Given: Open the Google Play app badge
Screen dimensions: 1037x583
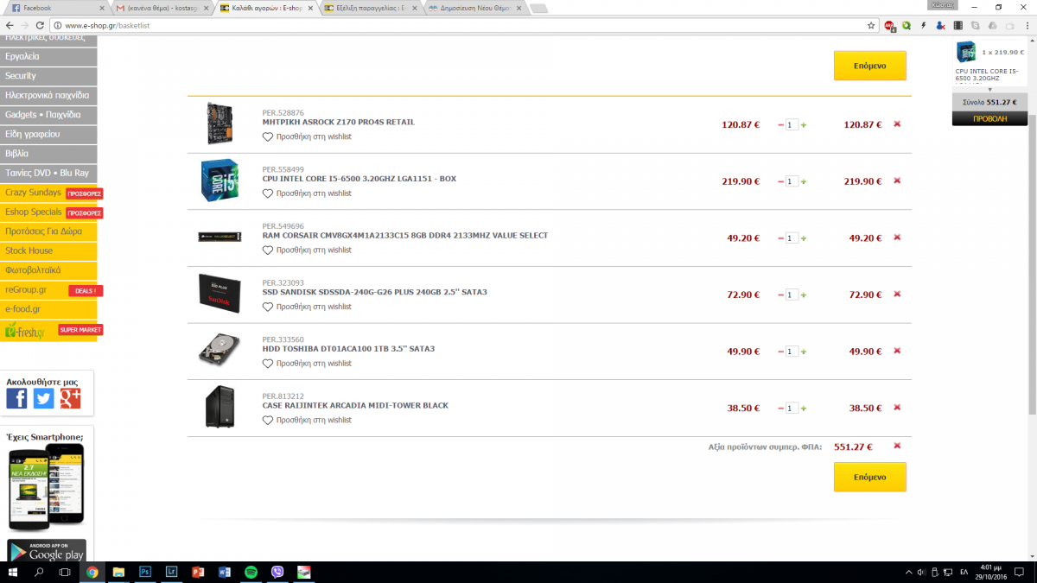Looking at the screenshot, I should pos(47,551).
